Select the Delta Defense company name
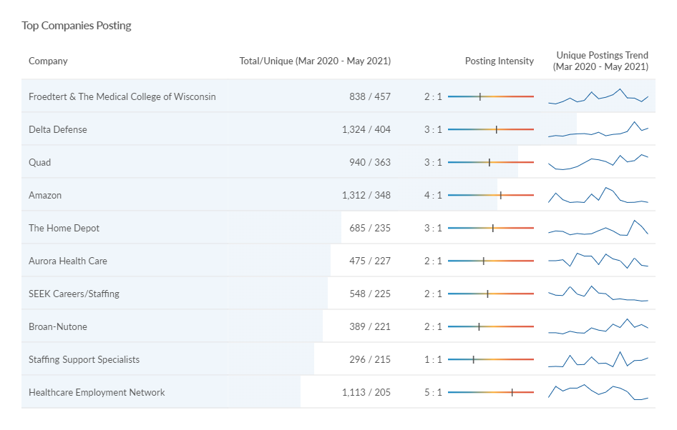The image size is (677, 430). click(58, 129)
